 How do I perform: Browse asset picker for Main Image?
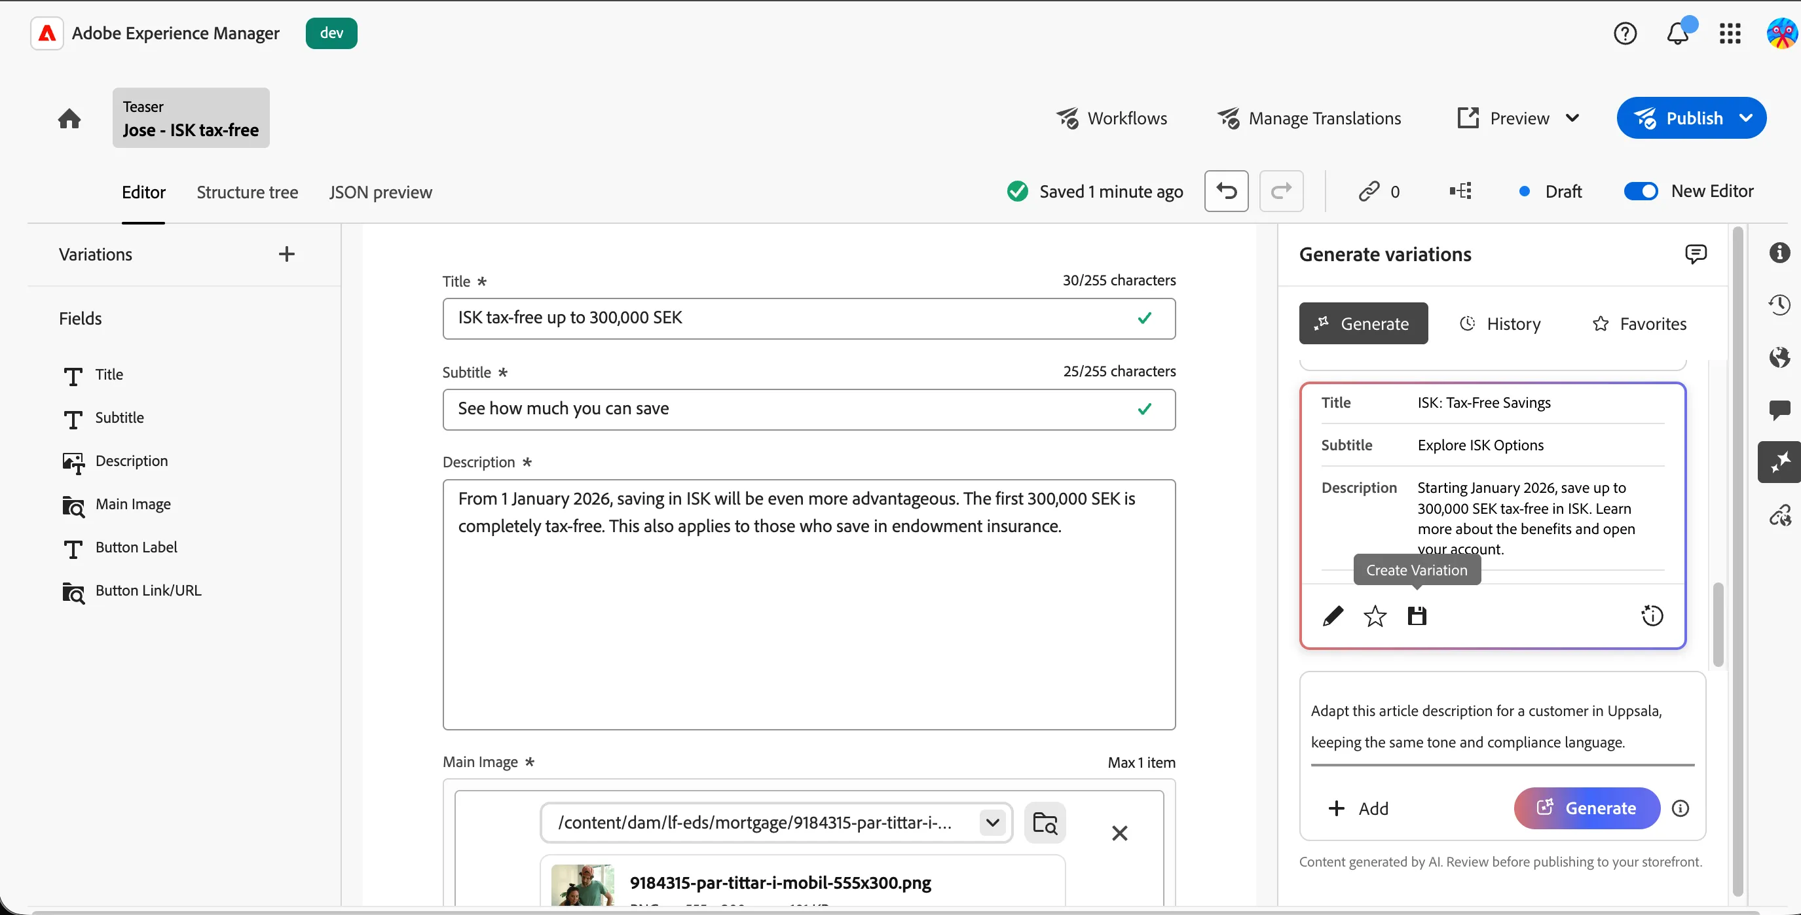pyautogui.click(x=1045, y=823)
